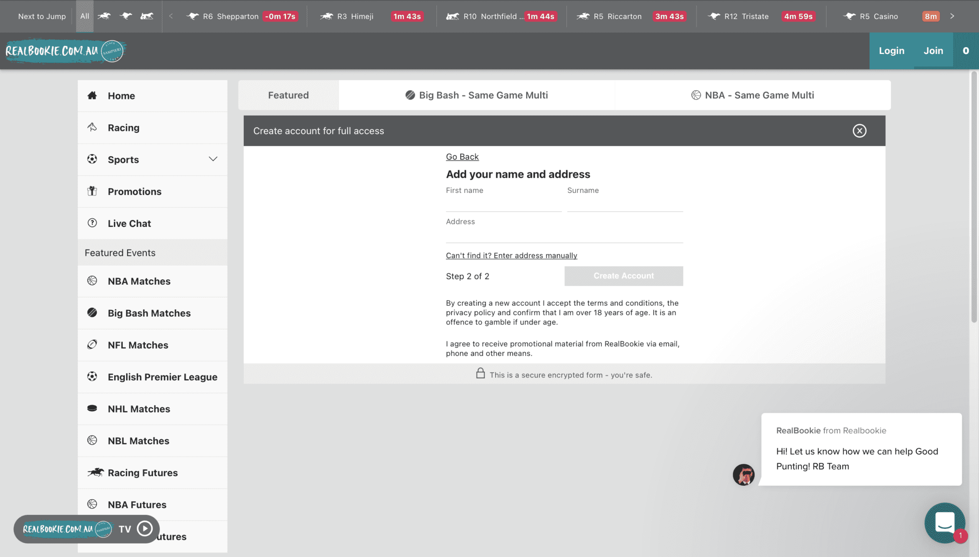Play RealBookie TV
The width and height of the screenshot is (979, 557).
tap(145, 528)
